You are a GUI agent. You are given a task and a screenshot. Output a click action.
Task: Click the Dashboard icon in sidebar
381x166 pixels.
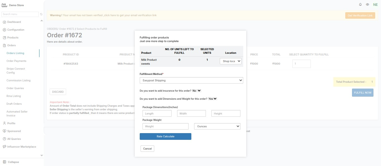pyautogui.click(x=4, y=22)
